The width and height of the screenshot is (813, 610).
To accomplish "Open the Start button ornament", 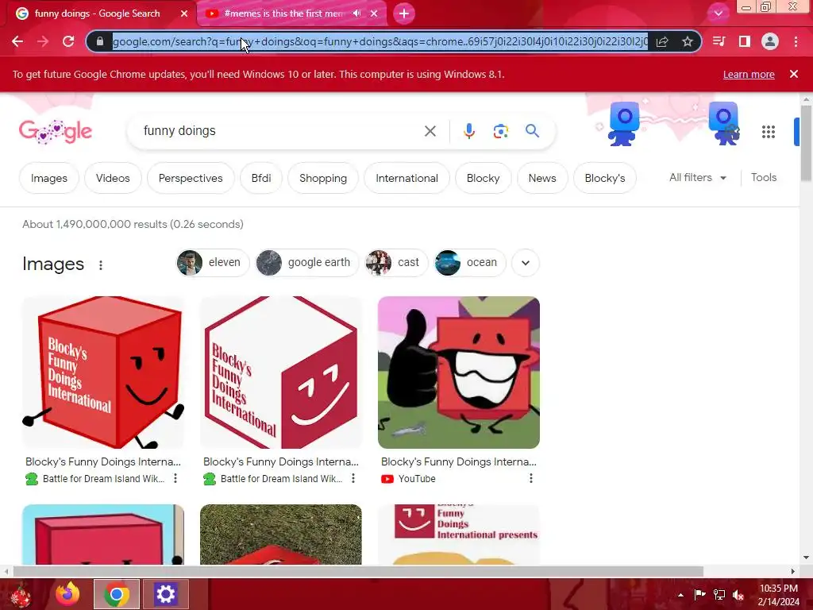I will coord(20,595).
